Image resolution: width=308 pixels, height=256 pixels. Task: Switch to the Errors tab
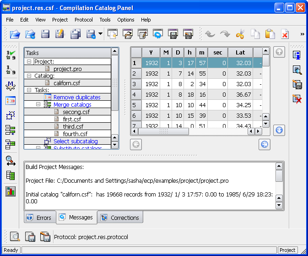[40, 218]
